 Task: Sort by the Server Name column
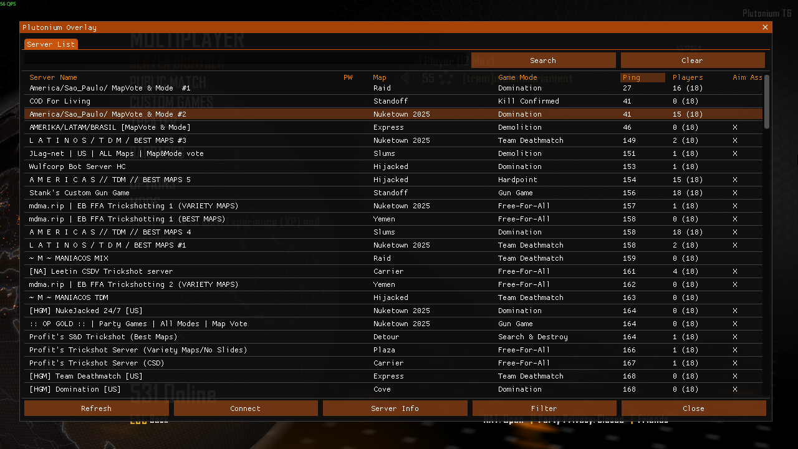pos(54,77)
